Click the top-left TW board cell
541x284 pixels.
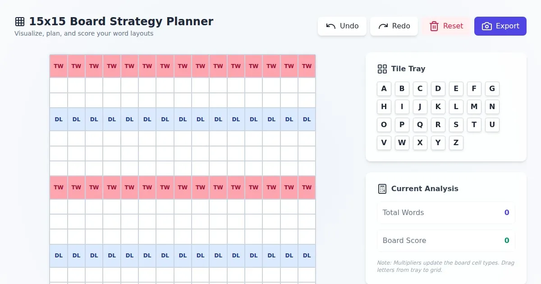click(59, 66)
